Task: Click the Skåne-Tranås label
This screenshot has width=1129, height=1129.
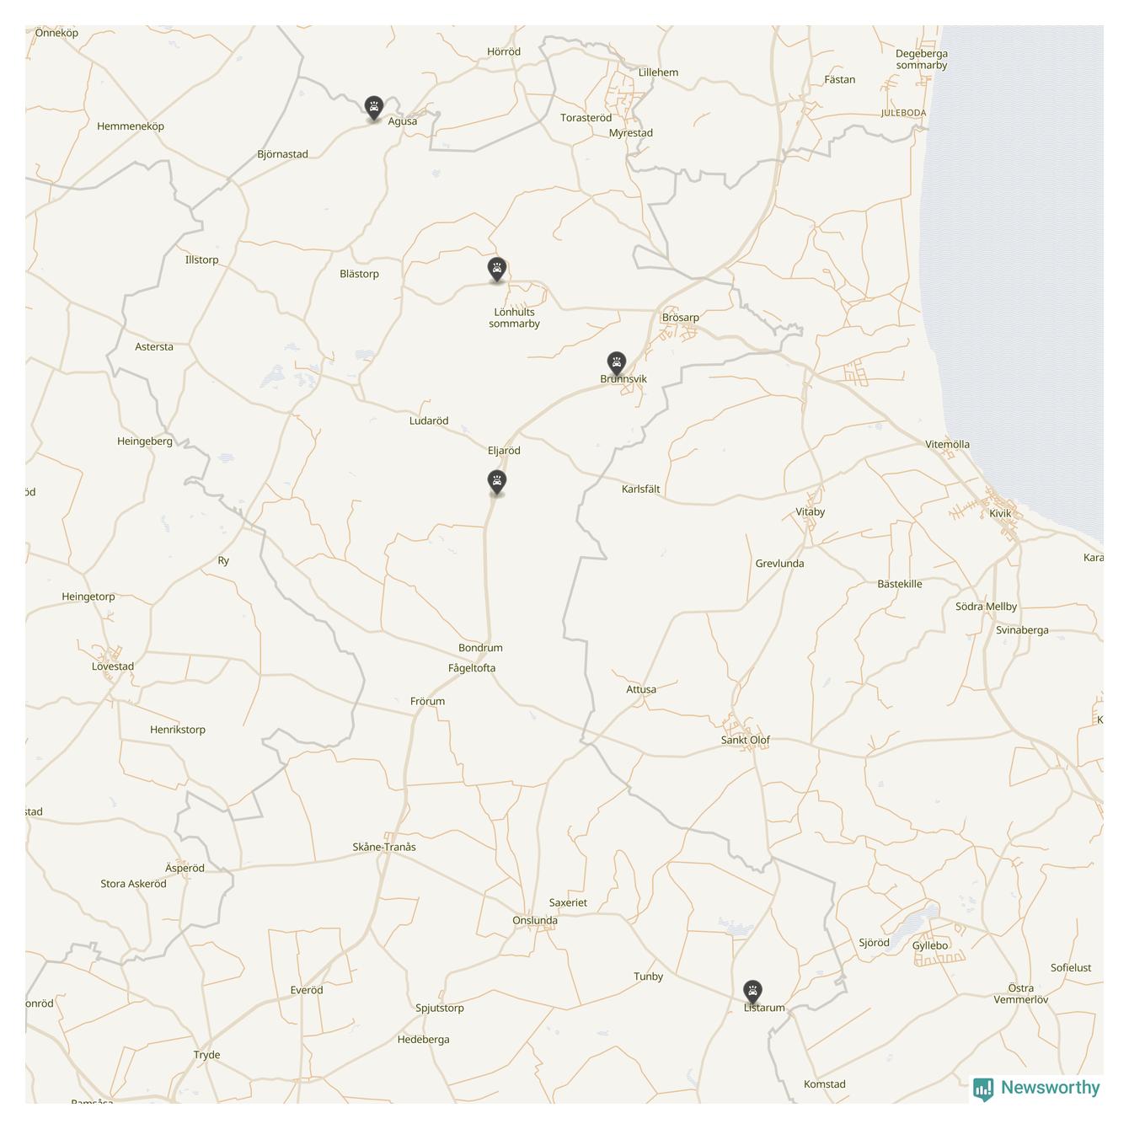Action: (384, 847)
